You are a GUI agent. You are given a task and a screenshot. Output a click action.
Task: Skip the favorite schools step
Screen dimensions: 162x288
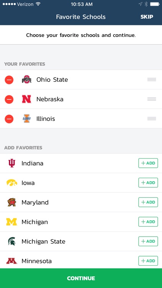click(147, 17)
